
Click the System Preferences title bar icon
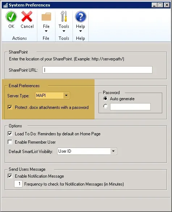5,5
